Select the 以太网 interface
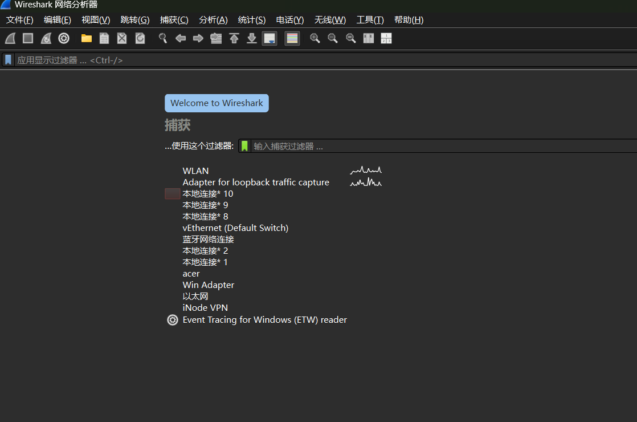The image size is (637, 422). click(195, 297)
